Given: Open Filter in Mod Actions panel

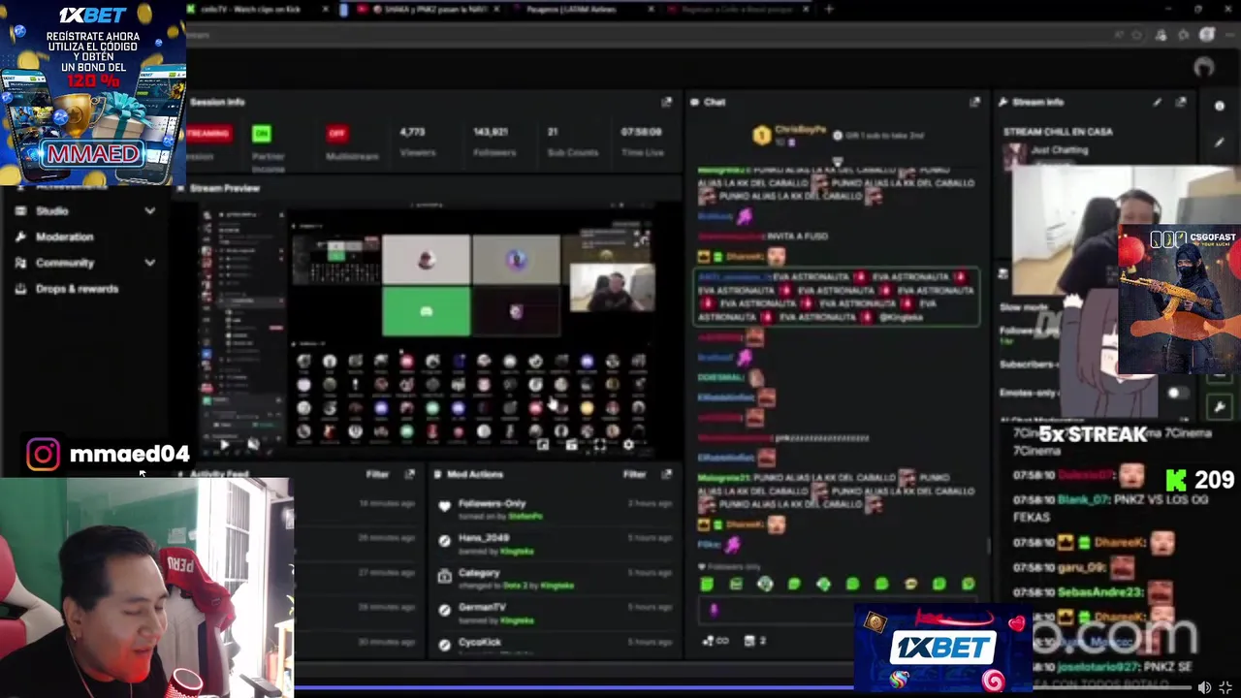Looking at the screenshot, I should click(x=634, y=474).
